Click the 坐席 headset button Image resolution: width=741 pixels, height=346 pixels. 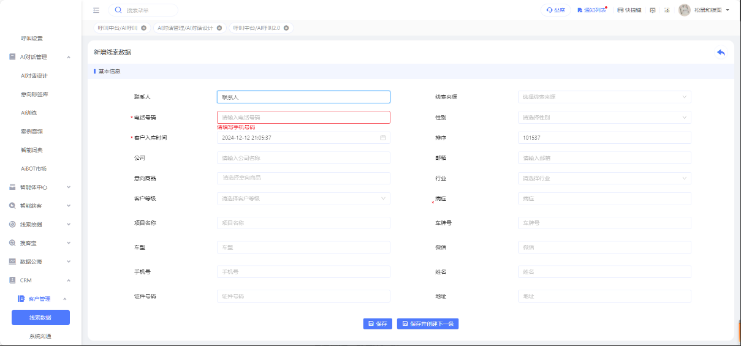click(x=555, y=10)
